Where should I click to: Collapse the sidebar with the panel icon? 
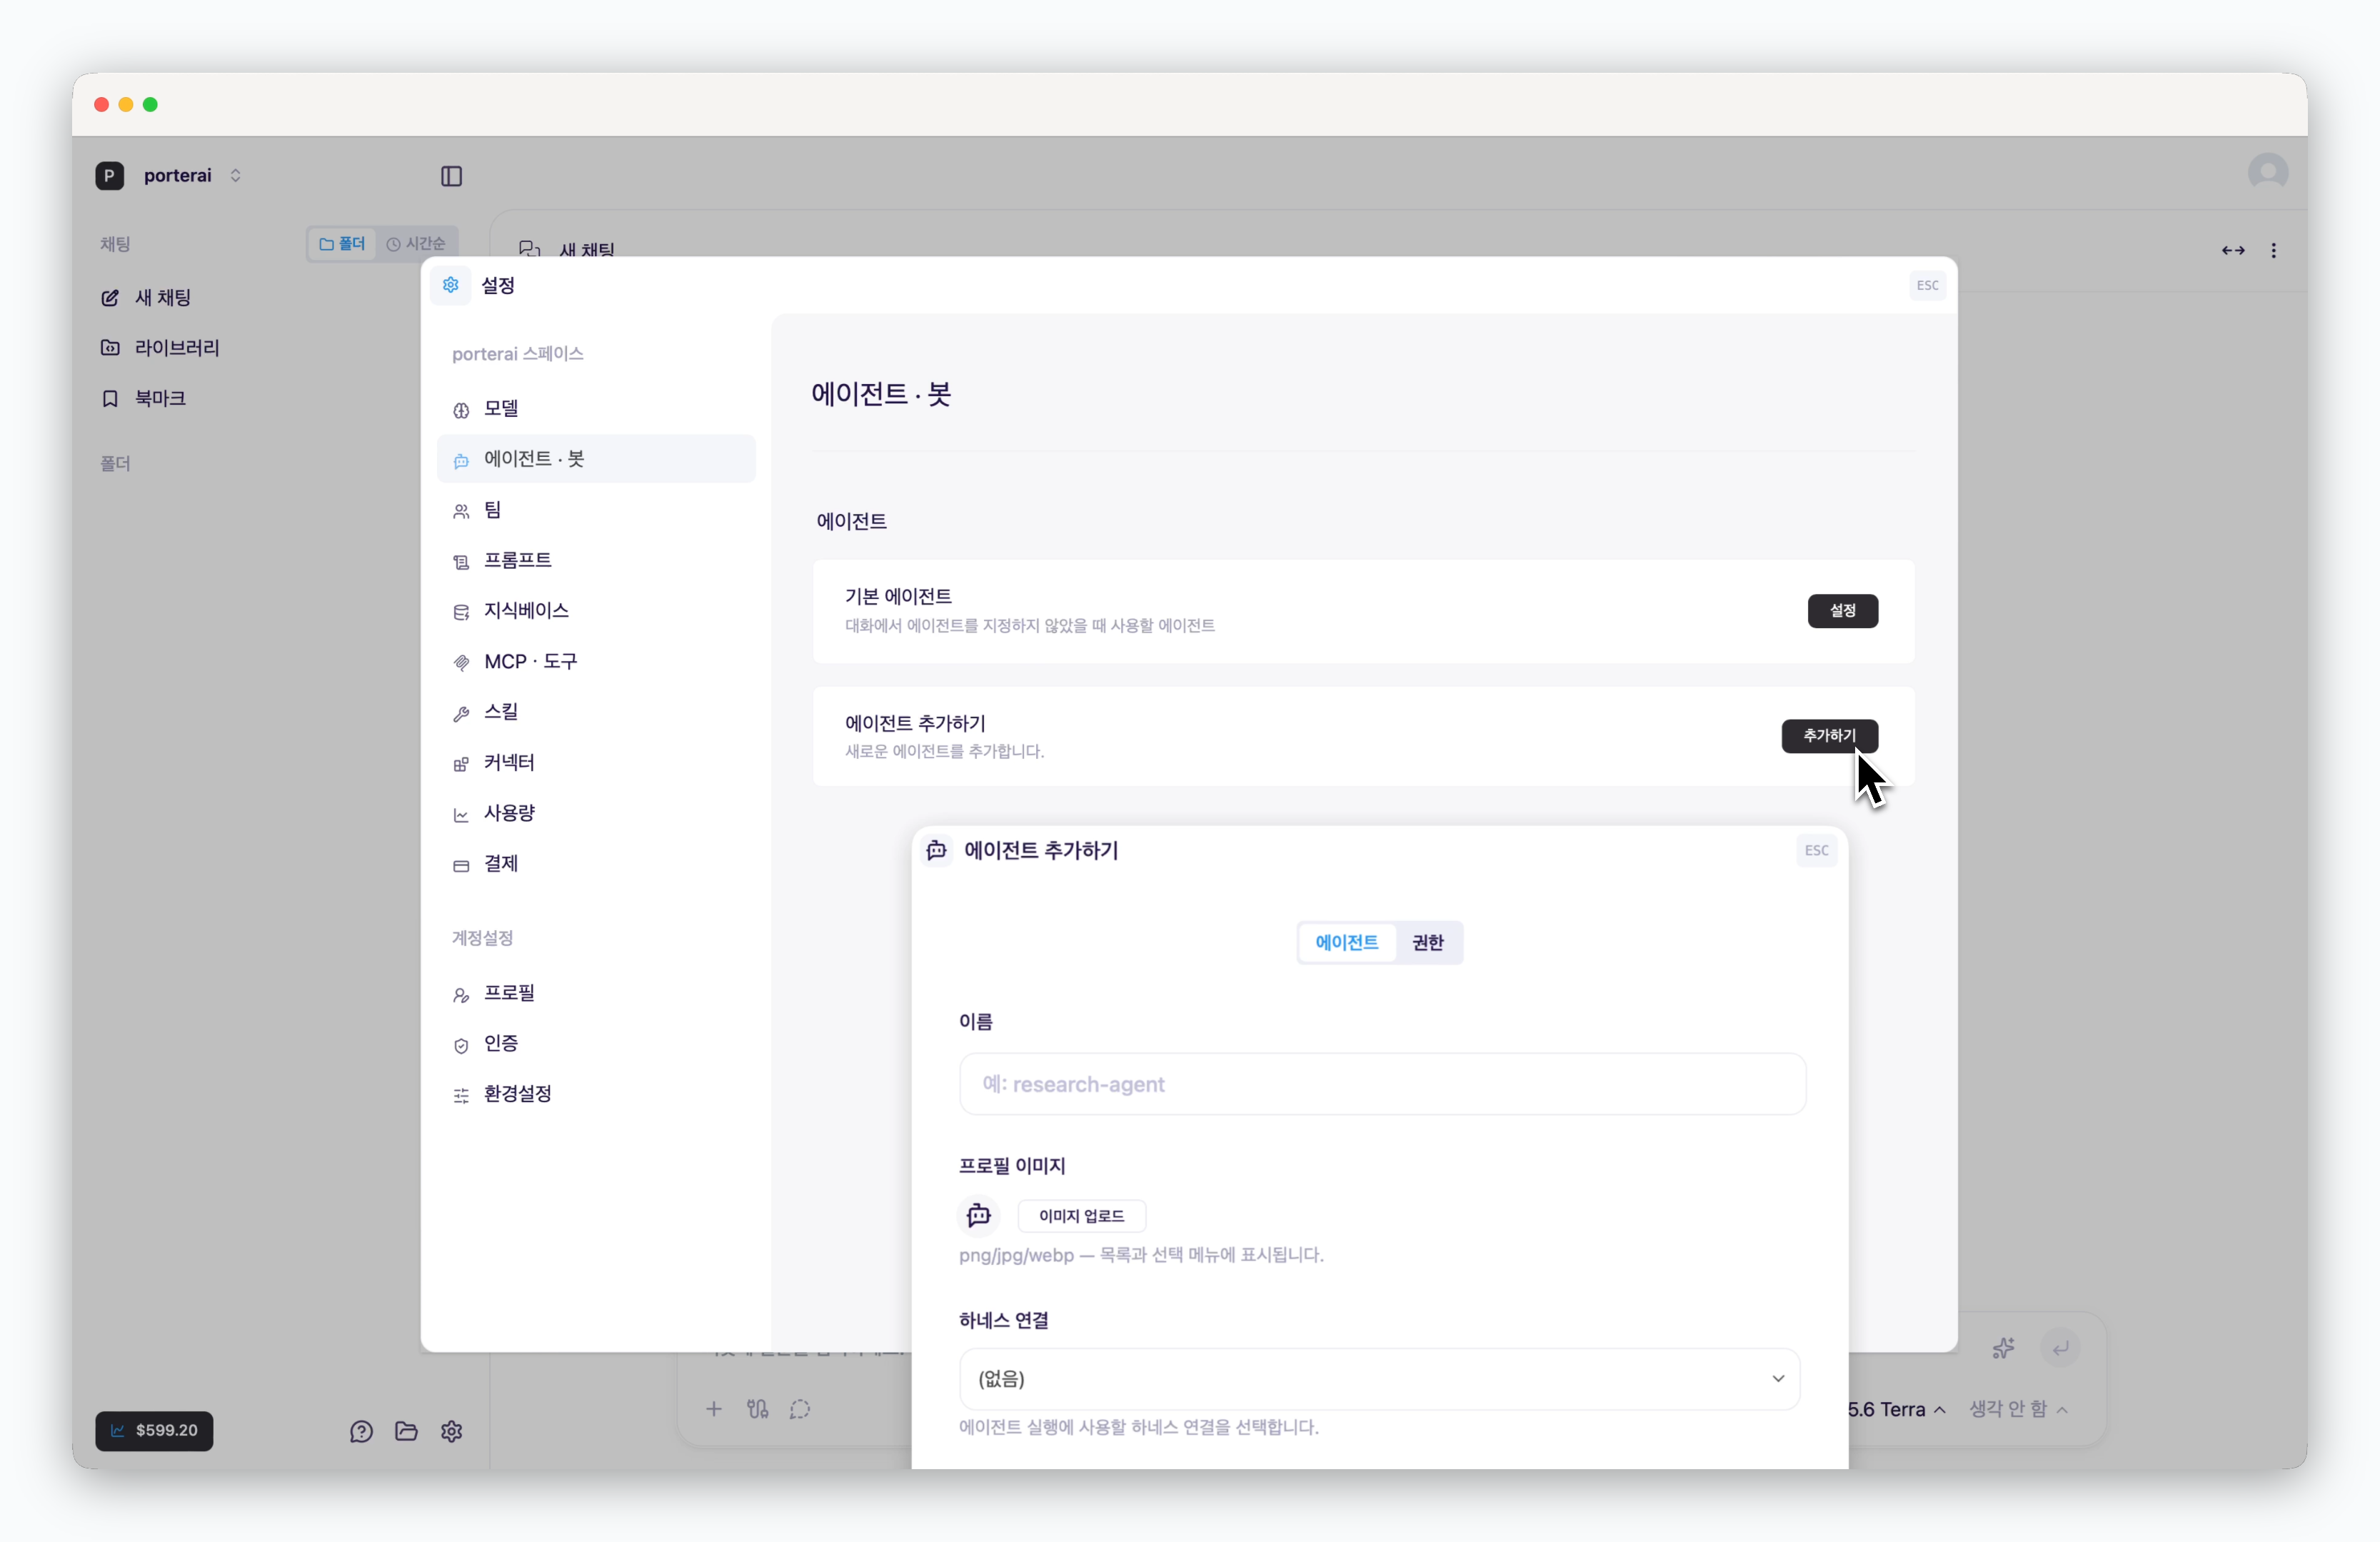[451, 176]
